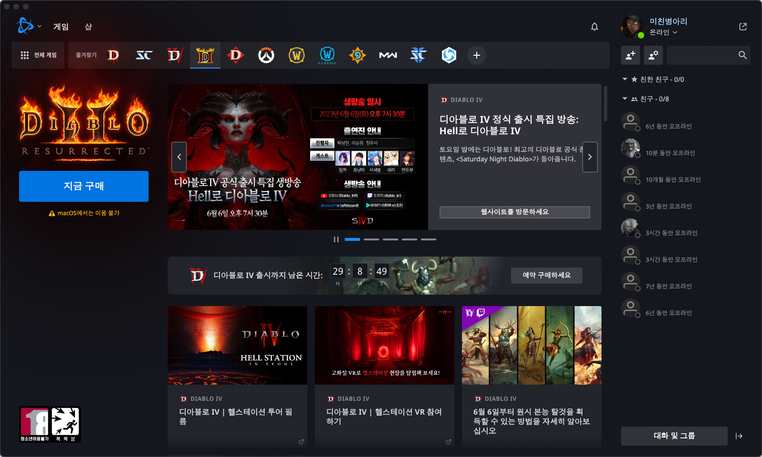The width and height of the screenshot is (762, 457).
Task: Click the 미친병아리 profile avatar
Action: click(x=632, y=27)
